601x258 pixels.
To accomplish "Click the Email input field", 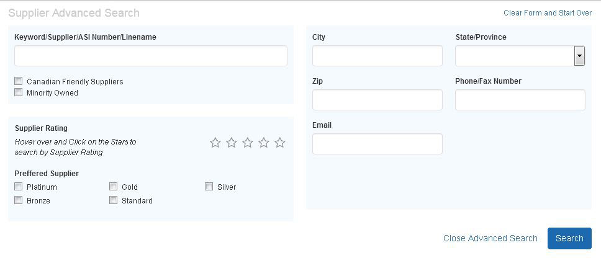I will [377, 144].
